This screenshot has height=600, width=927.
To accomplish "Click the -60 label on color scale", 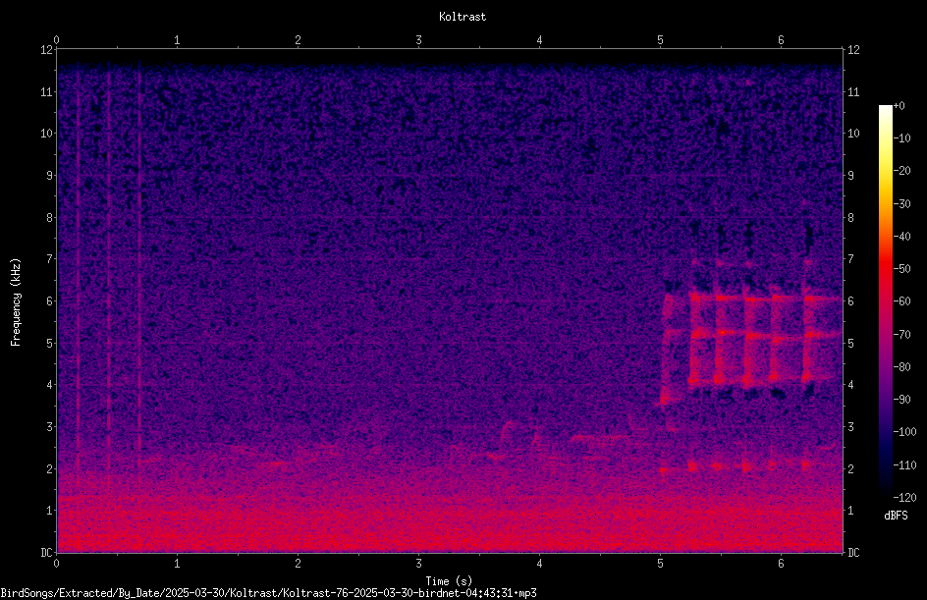I will [902, 301].
